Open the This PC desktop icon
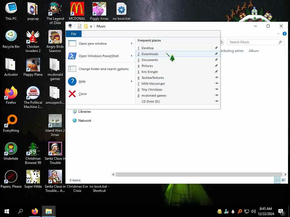 (x=11, y=11)
